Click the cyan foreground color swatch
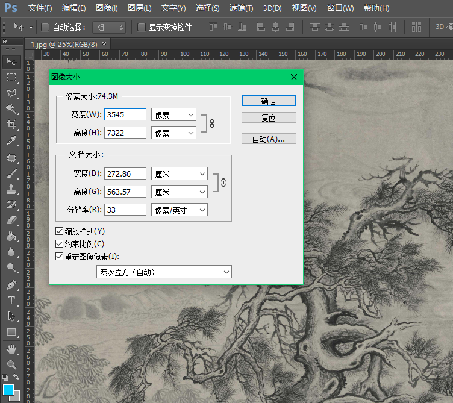The width and height of the screenshot is (453, 403). (x=8, y=390)
